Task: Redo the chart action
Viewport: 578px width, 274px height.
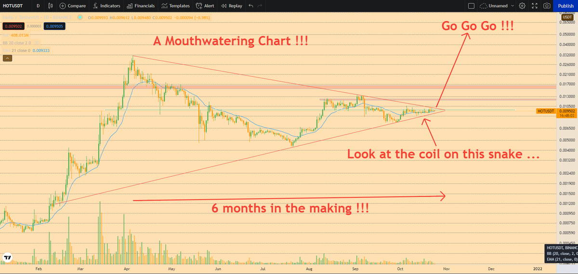Action: click(x=260, y=6)
